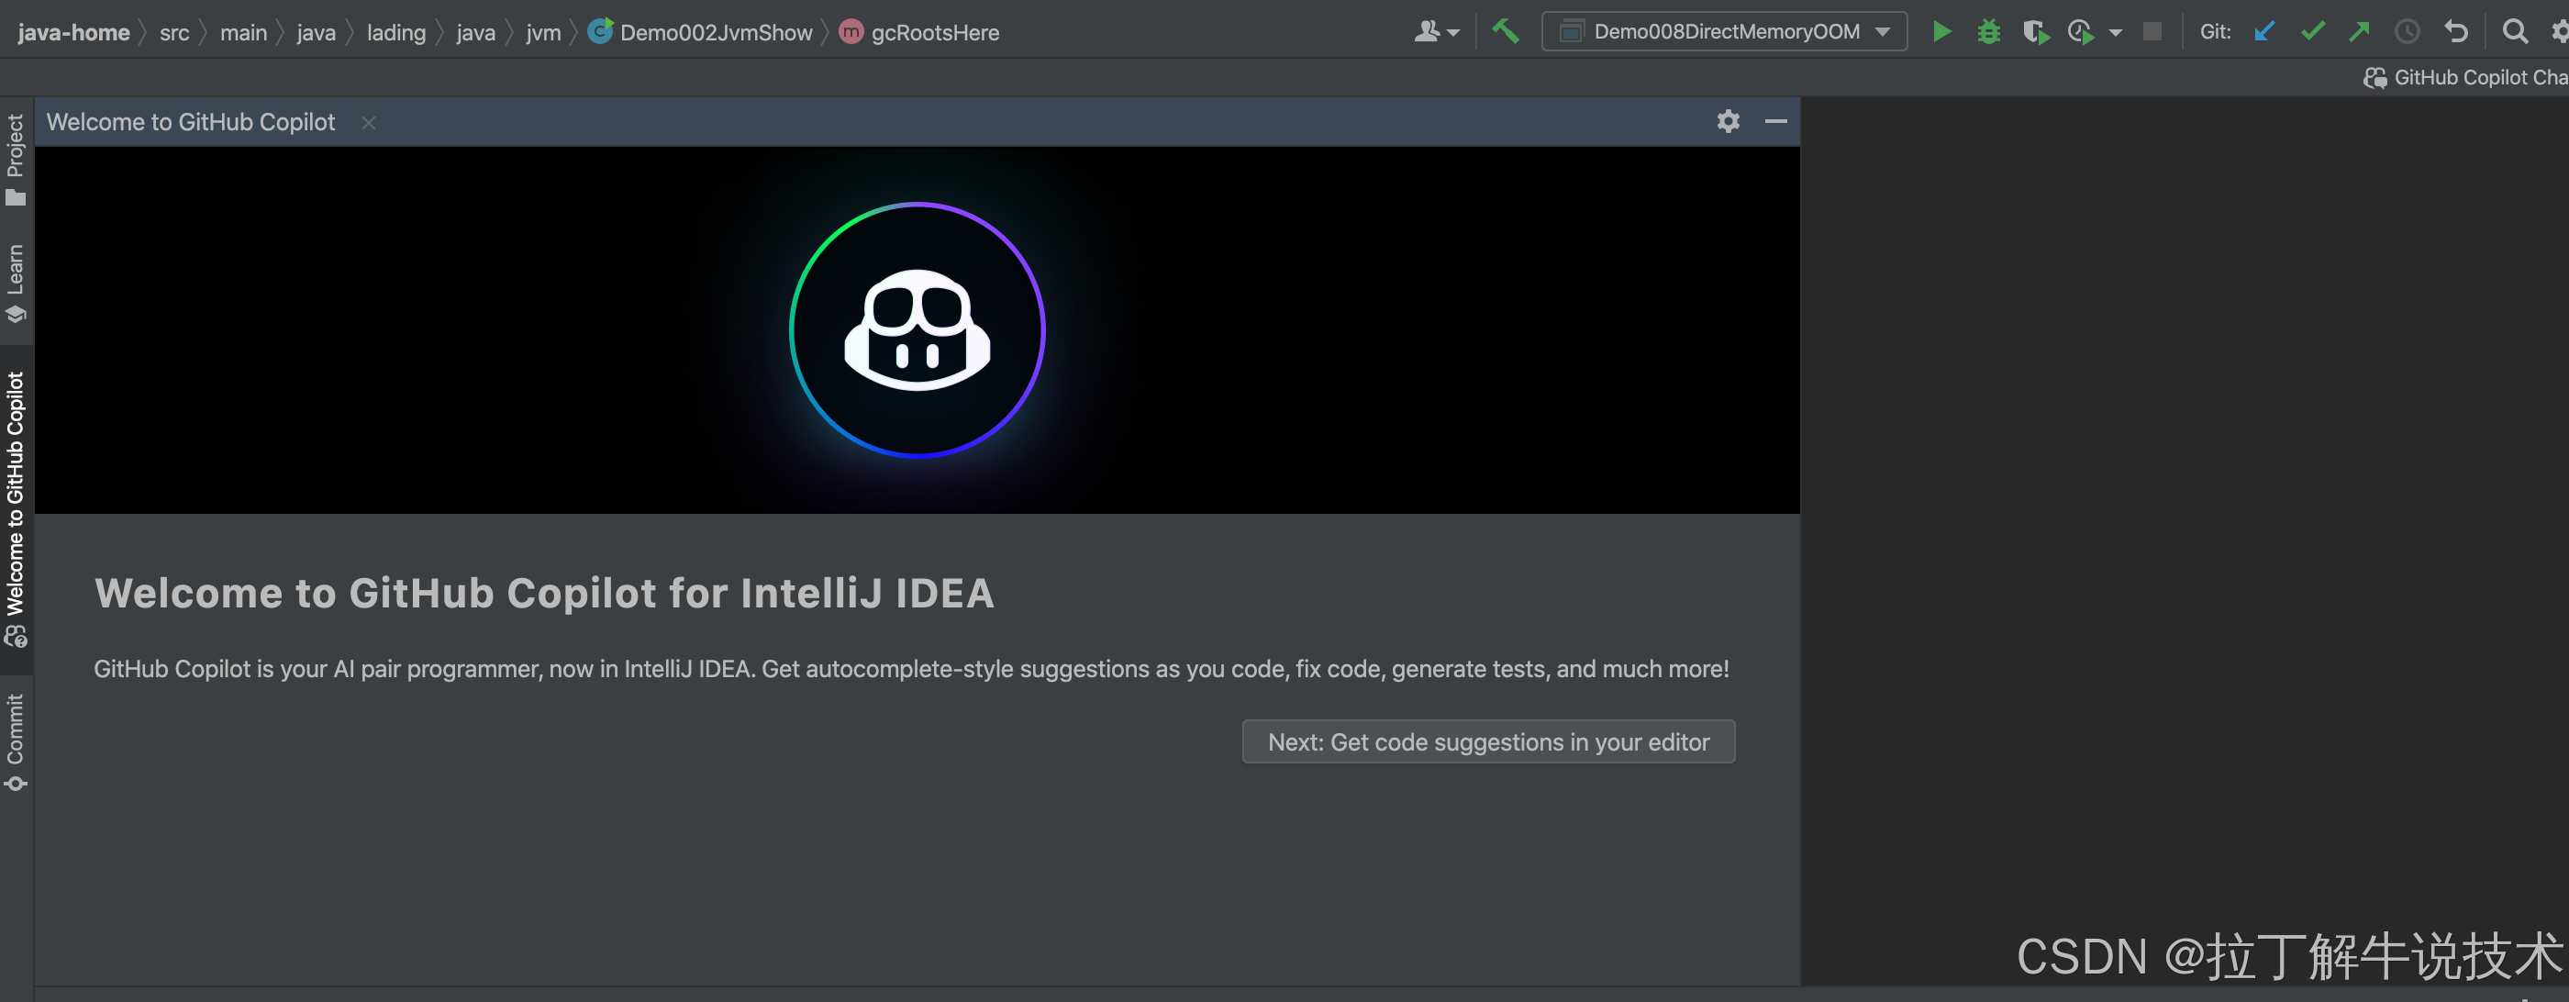Push commits using the green arrow icon

pyautogui.click(x=2360, y=31)
